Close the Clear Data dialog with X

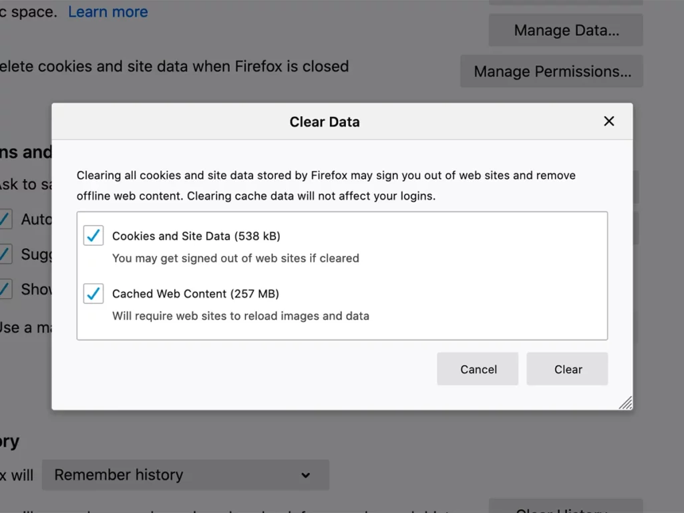pyautogui.click(x=609, y=121)
